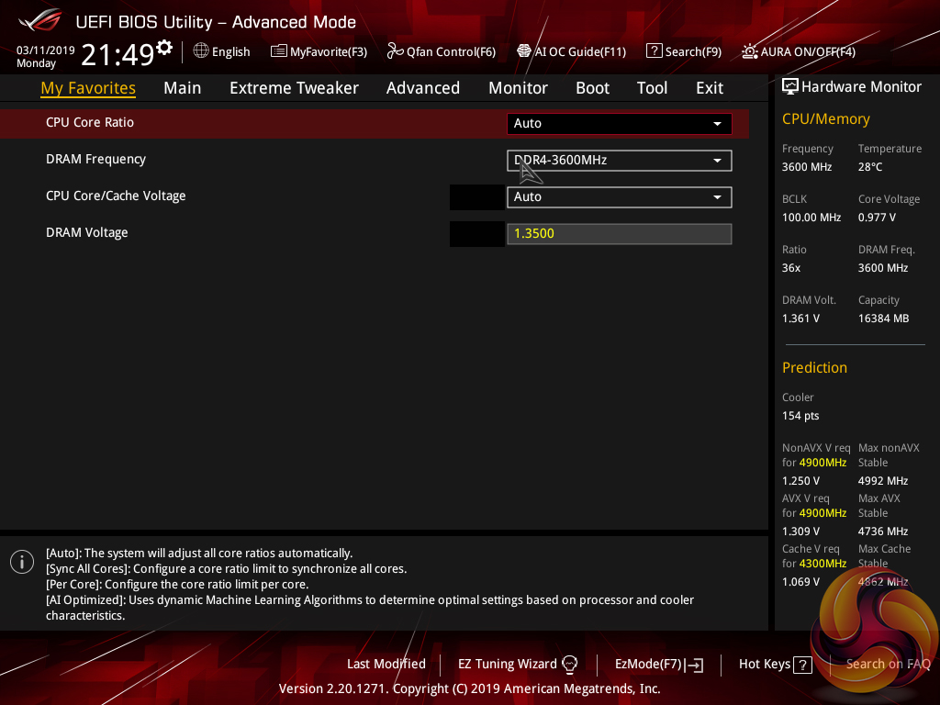
Task: Click the 1.250 V NonAVX requirement
Action: click(800, 481)
